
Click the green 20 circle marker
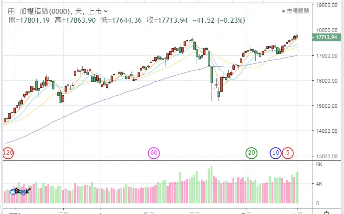point(251,153)
